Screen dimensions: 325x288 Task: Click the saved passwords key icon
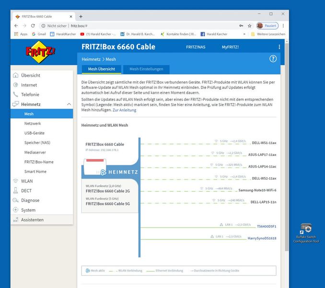point(241,26)
